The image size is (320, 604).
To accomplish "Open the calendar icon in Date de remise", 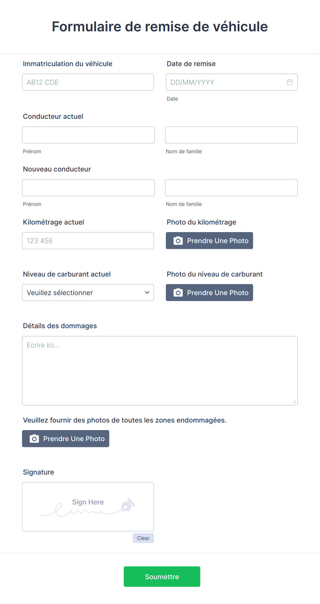I will tap(290, 82).
